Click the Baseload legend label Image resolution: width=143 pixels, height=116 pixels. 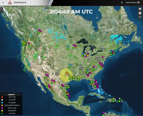click(12, 111)
